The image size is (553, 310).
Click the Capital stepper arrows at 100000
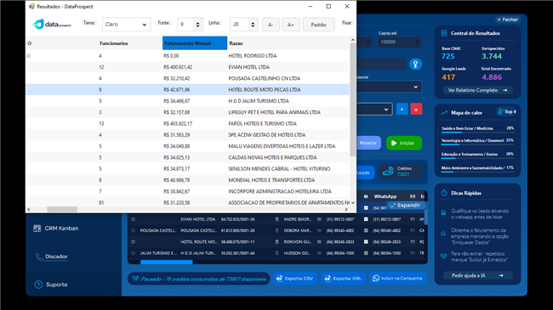pos(417,42)
